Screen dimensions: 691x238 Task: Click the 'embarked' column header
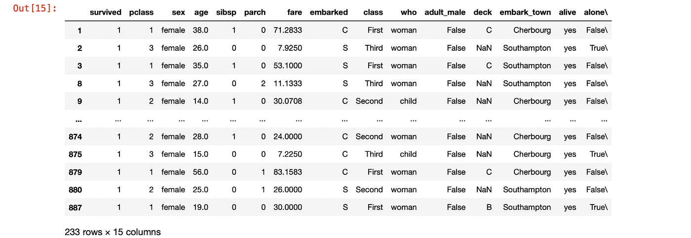(x=329, y=12)
